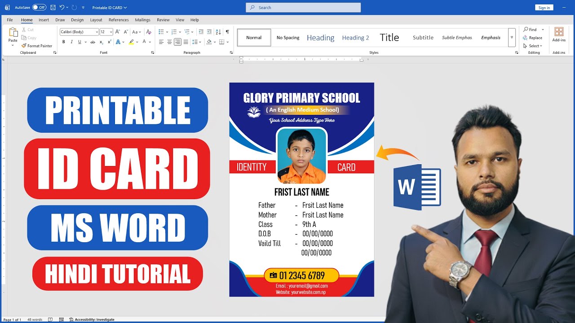Toggle the AutoSave switch
Screen dimensions: 575x323
click(39, 8)
